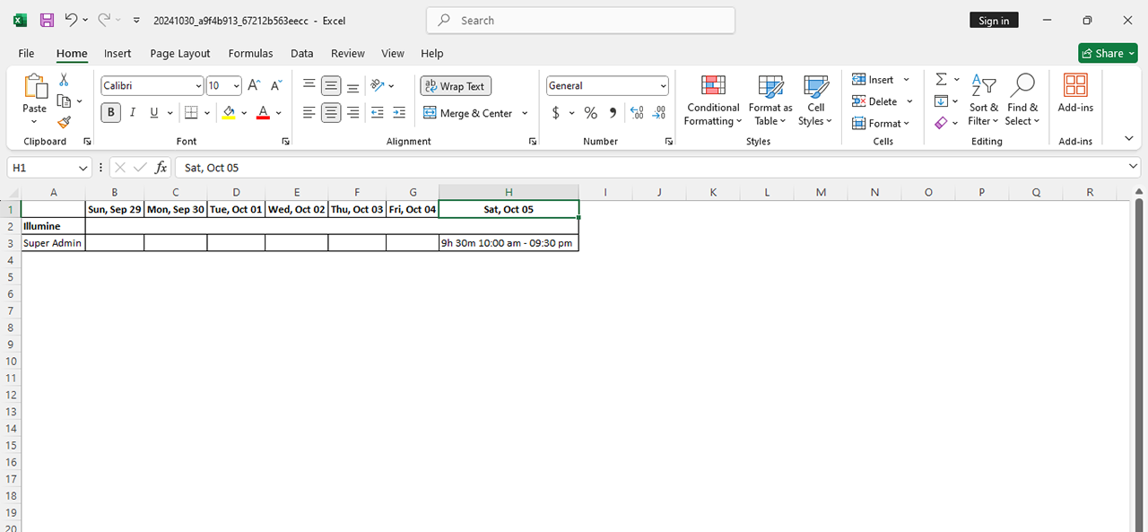Viewport: 1148px width, 532px height.
Task: Save the workbook using the floppy disk icon
Action: pyautogui.click(x=47, y=20)
